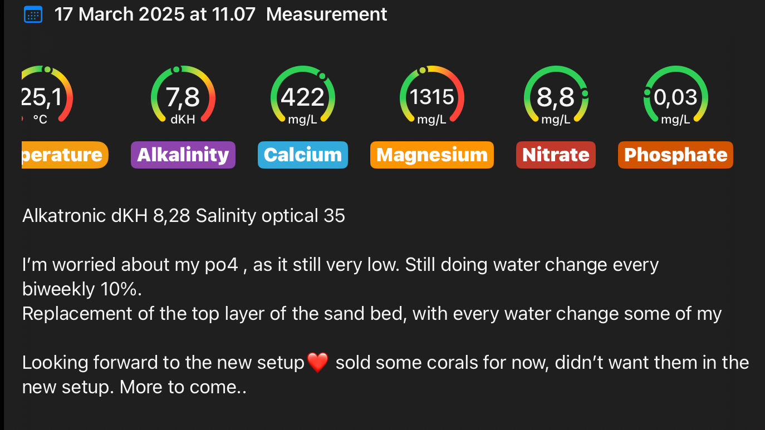The height and width of the screenshot is (430, 765).
Task: Click the red heart emoji in note
Action: (318, 363)
